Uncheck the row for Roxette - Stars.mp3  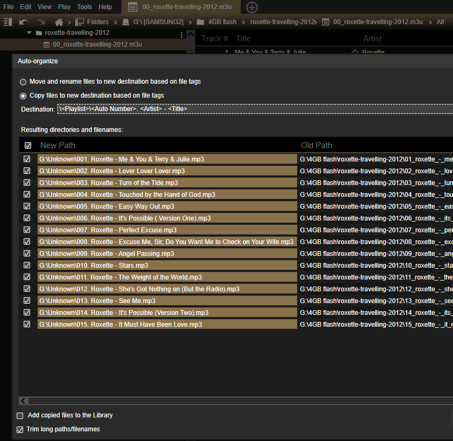[27, 266]
